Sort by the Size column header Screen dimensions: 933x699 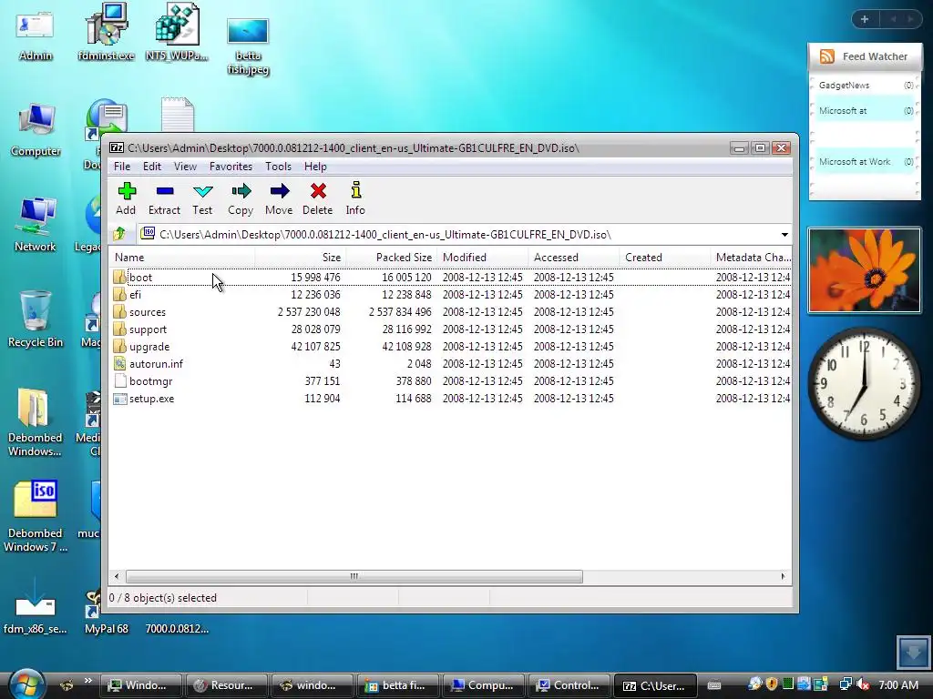pyautogui.click(x=301, y=258)
